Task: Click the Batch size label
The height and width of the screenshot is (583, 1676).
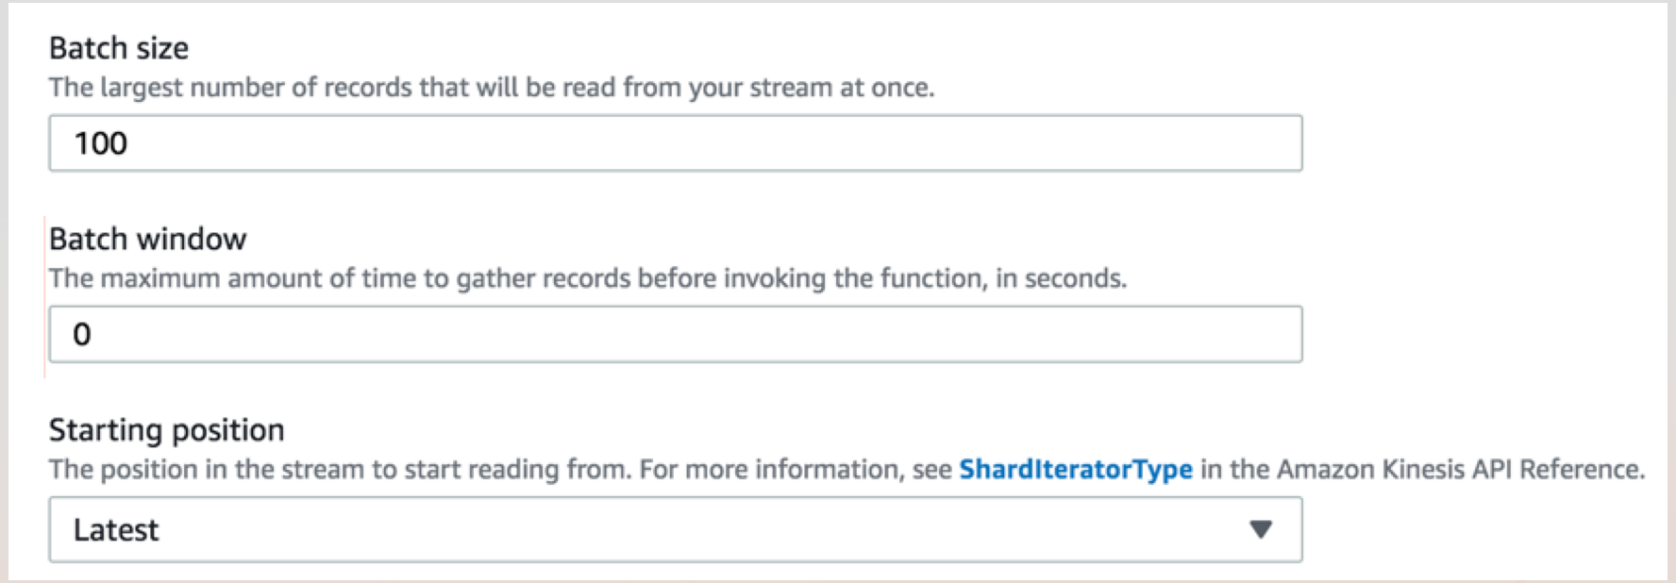Action: [120, 47]
